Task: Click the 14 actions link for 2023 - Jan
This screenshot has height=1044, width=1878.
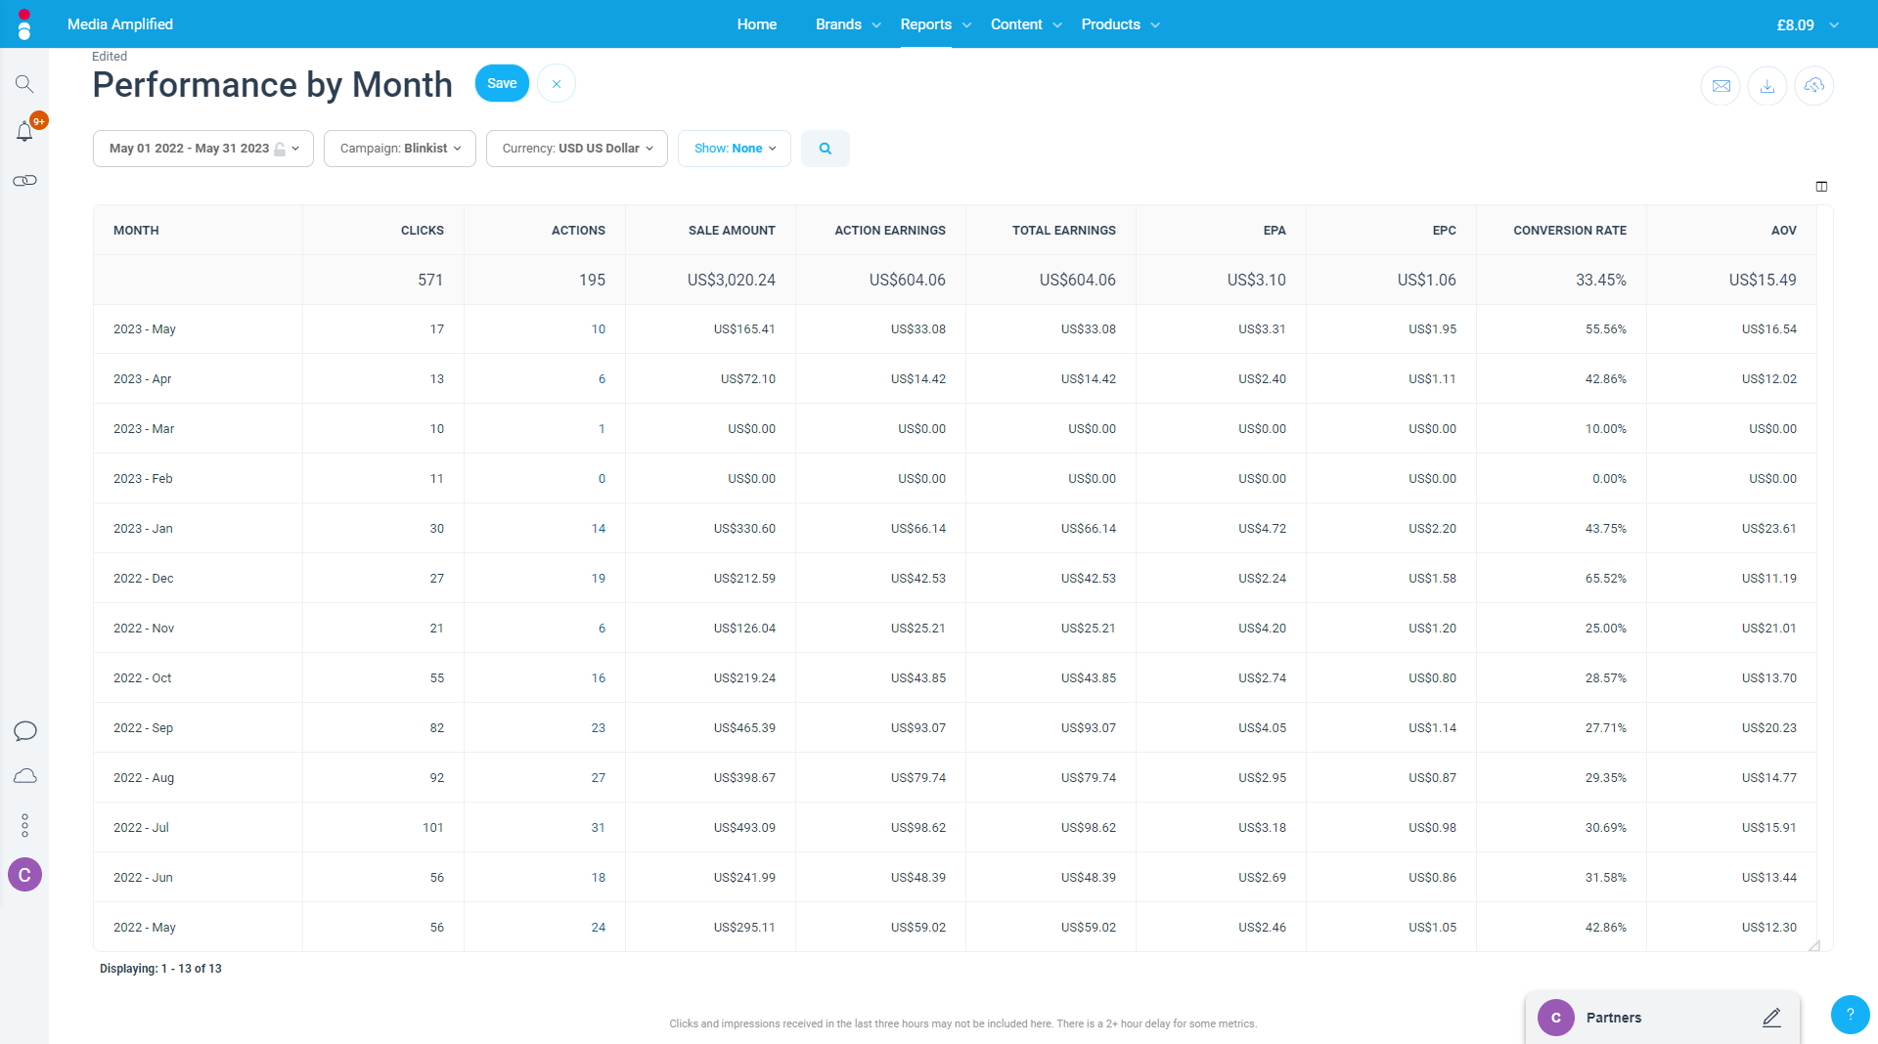Action: click(598, 529)
